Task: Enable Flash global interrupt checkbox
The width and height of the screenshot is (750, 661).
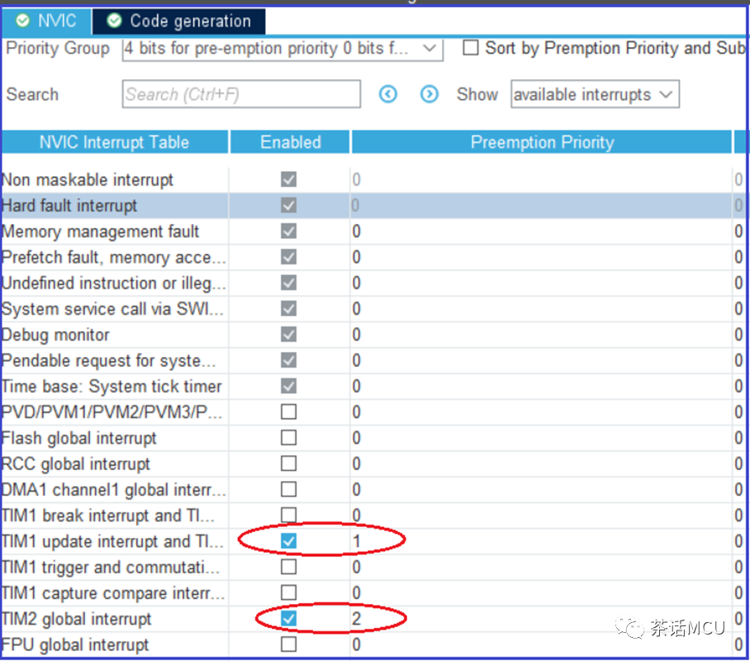Action: (x=288, y=437)
